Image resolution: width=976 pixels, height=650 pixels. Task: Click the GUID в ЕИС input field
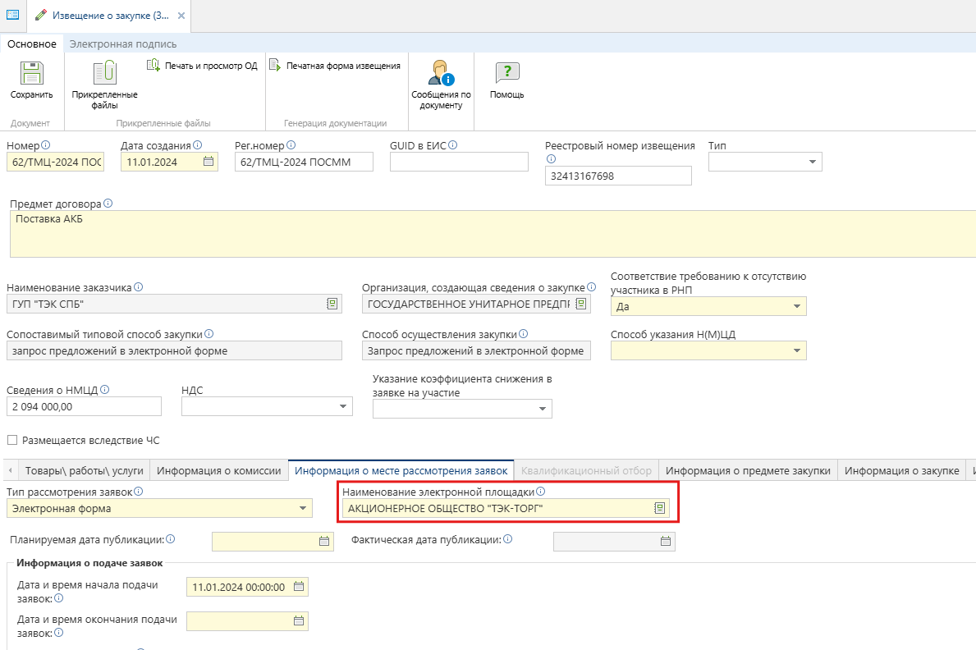click(x=459, y=162)
